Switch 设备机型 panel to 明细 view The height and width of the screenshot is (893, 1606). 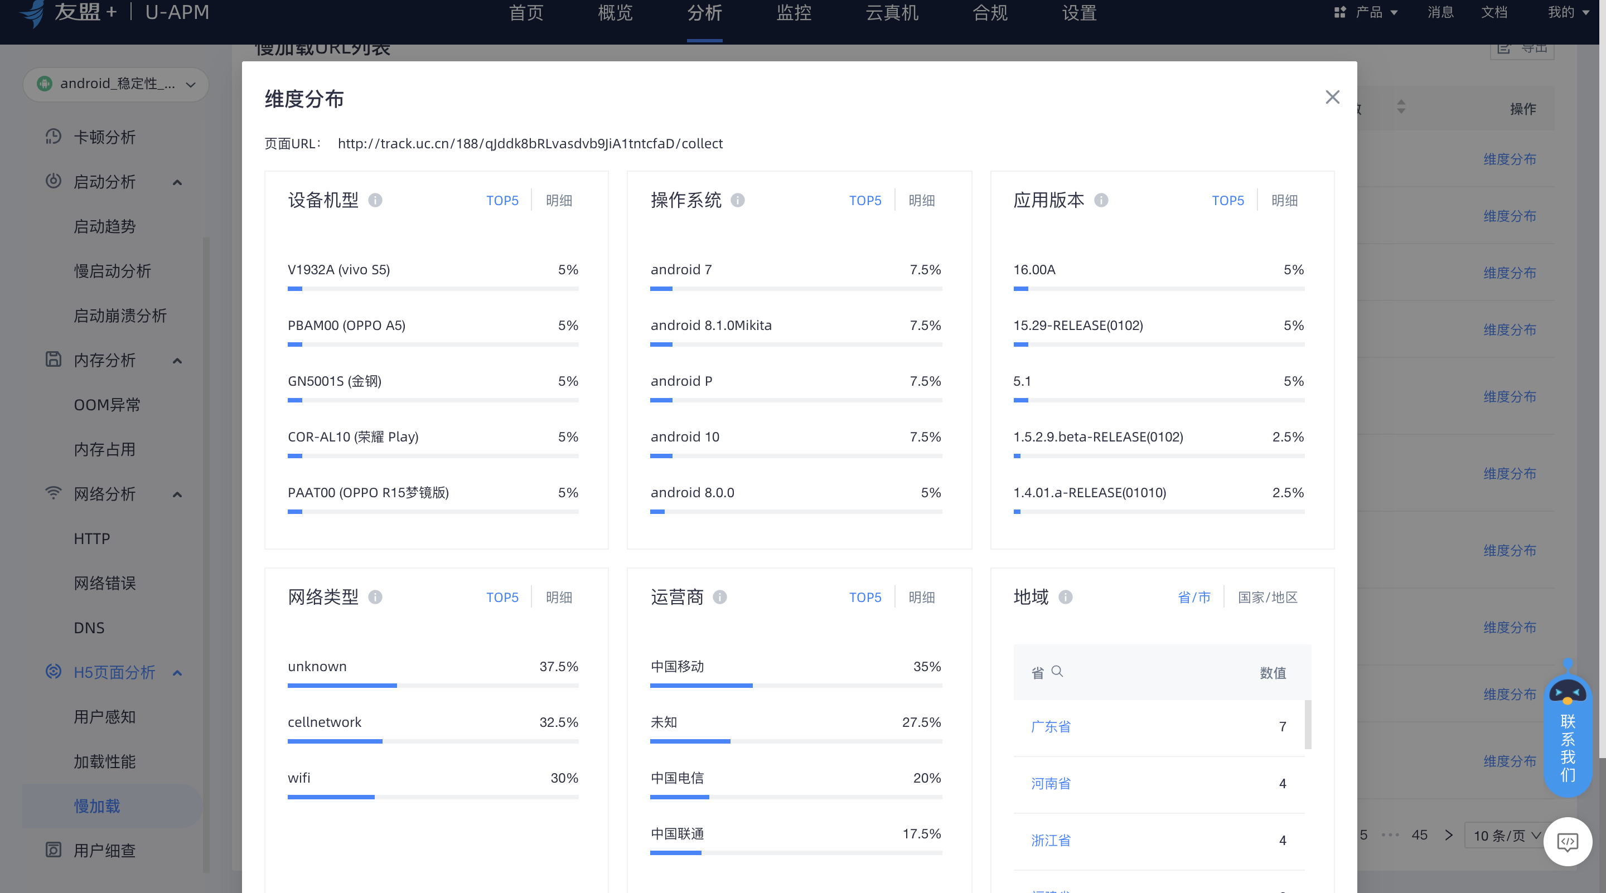[x=559, y=201]
